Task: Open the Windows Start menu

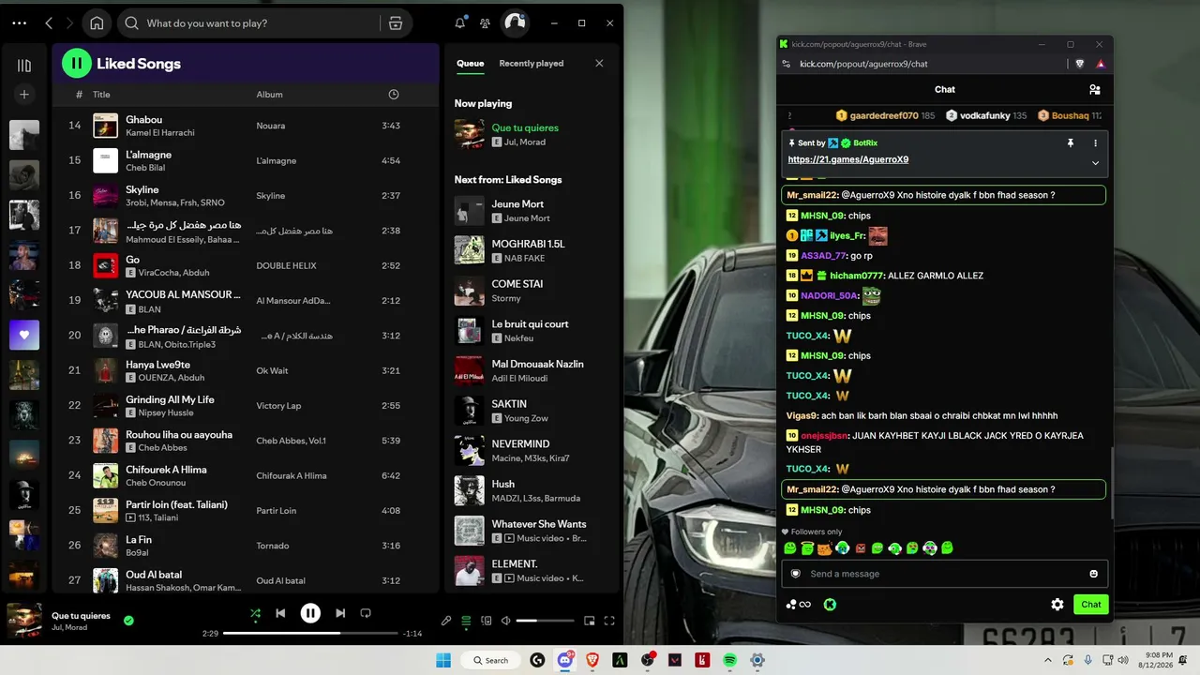Action: tap(442, 660)
